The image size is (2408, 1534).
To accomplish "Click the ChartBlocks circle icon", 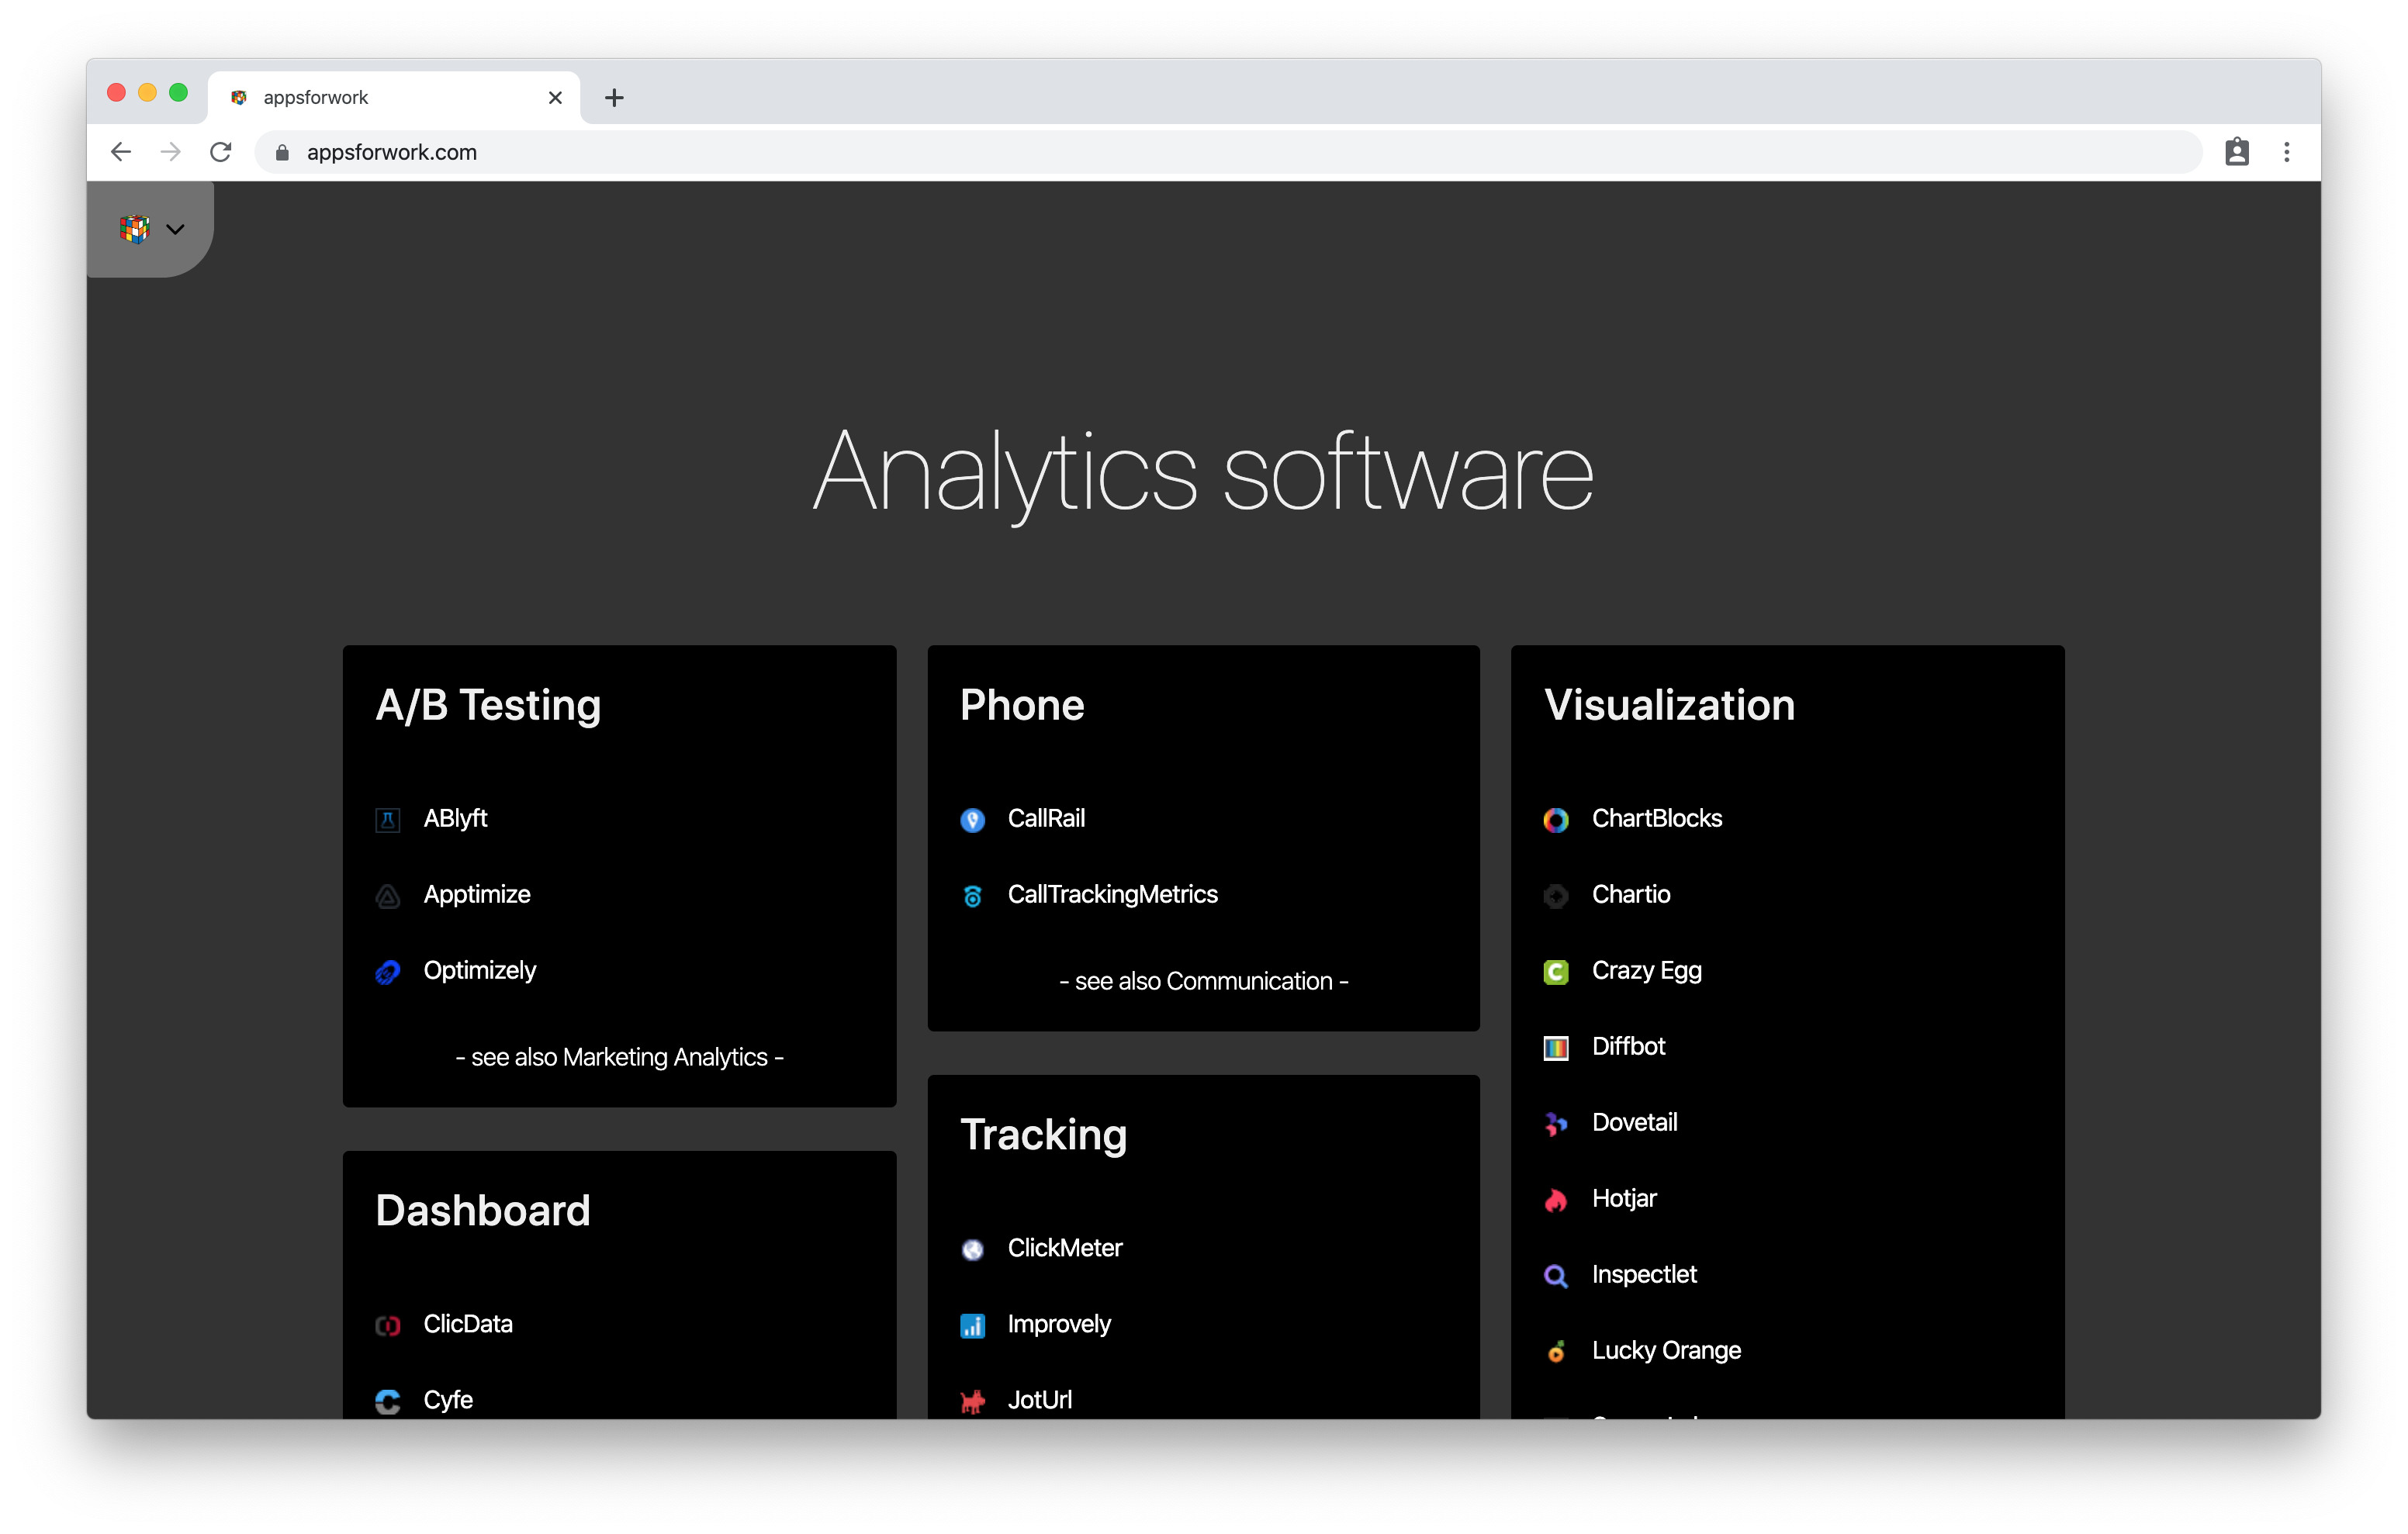I will pos(1556,820).
